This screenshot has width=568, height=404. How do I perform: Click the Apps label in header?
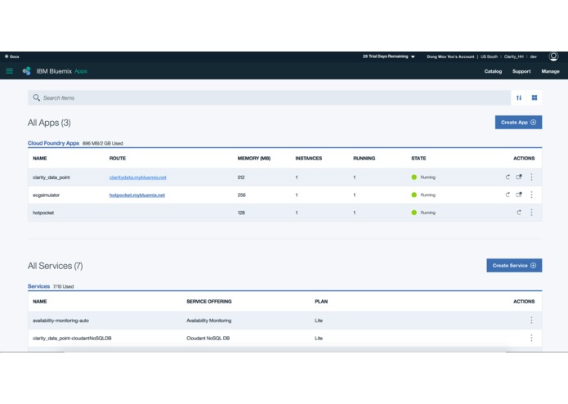[x=81, y=71]
